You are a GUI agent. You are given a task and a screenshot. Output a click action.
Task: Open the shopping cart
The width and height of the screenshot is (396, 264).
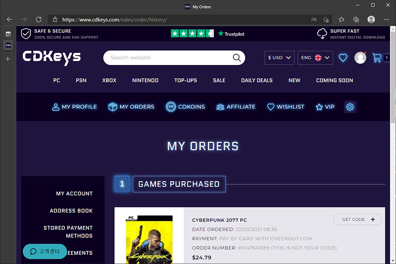click(x=377, y=58)
